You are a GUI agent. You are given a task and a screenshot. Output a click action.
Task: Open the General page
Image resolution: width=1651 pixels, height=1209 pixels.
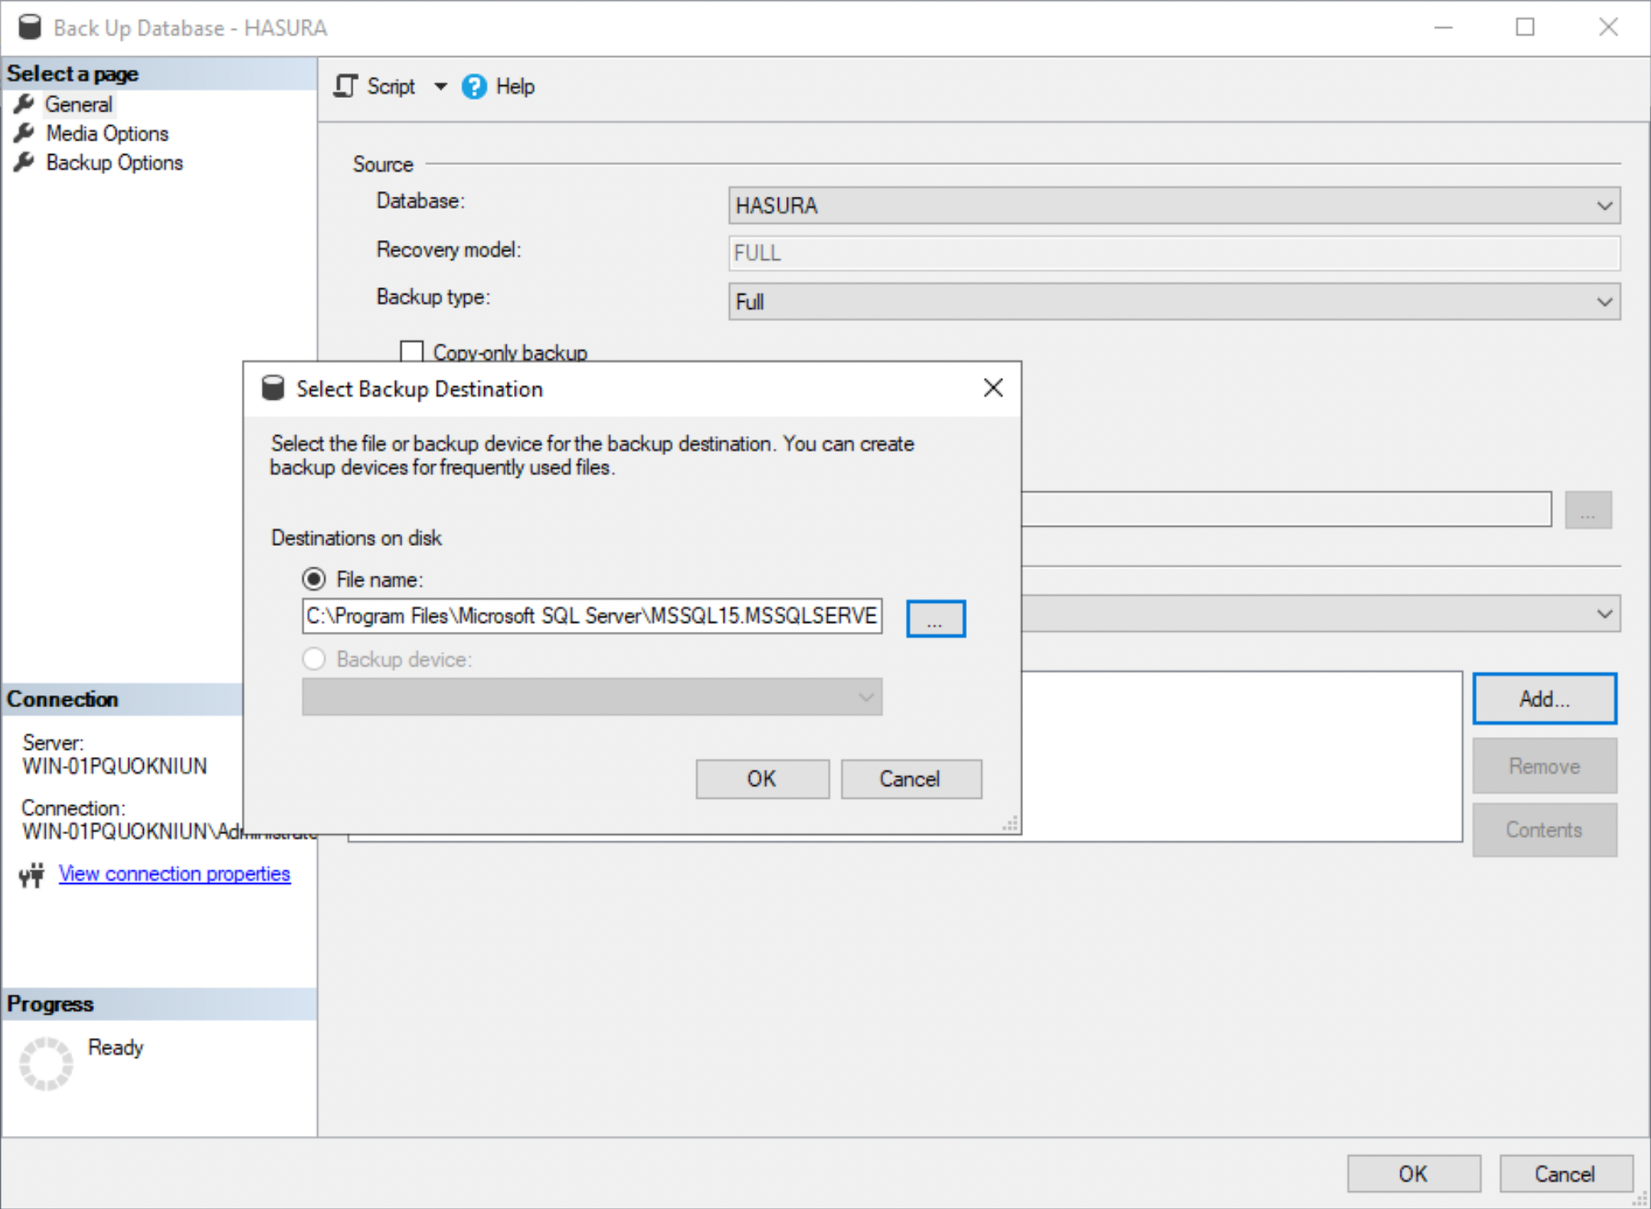79,104
